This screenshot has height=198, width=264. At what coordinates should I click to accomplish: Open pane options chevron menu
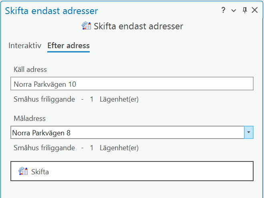pyautogui.click(x=234, y=11)
